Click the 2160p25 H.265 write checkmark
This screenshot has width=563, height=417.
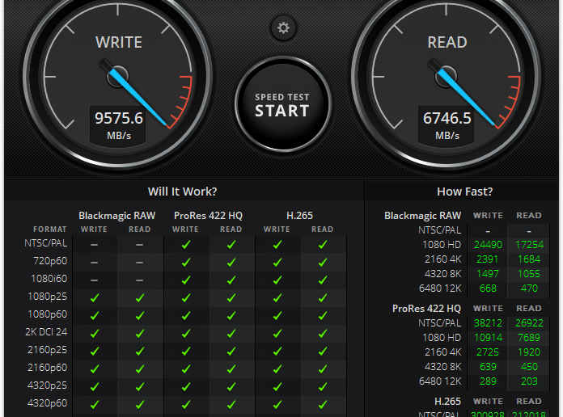[277, 352]
